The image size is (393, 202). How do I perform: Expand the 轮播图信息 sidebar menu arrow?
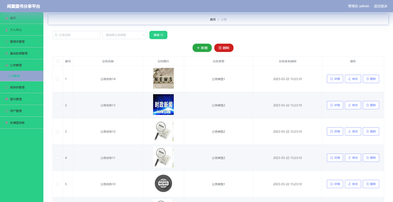38,123
